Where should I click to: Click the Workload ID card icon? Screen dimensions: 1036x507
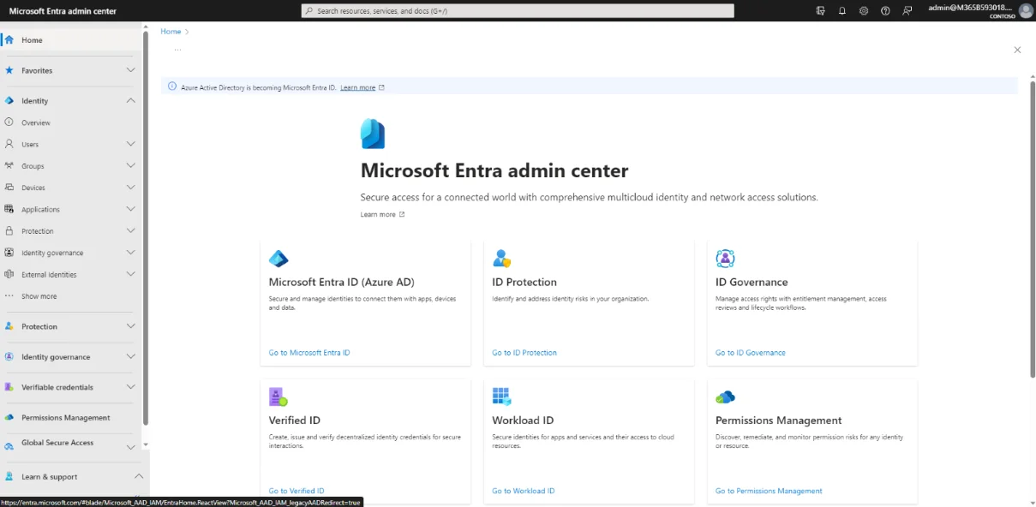pos(501,397)
